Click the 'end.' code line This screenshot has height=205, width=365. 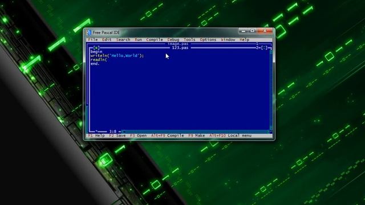click(x=95, y=64)
